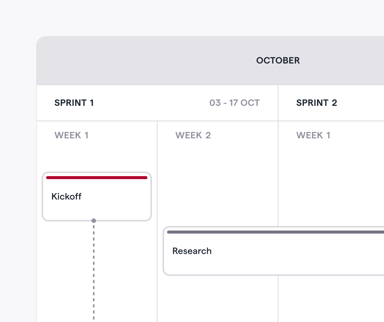The image size is (384, 322).
Task: Click the 03 - 17 OCT date range
Action: point(234,103)
